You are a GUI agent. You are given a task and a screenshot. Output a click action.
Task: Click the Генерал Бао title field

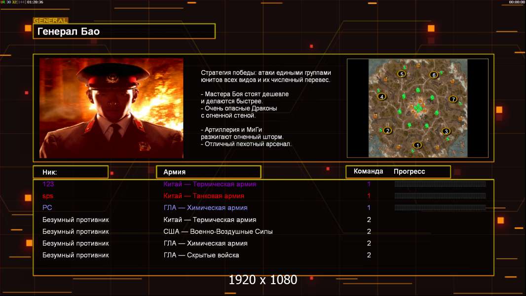(x=124, y=31)
